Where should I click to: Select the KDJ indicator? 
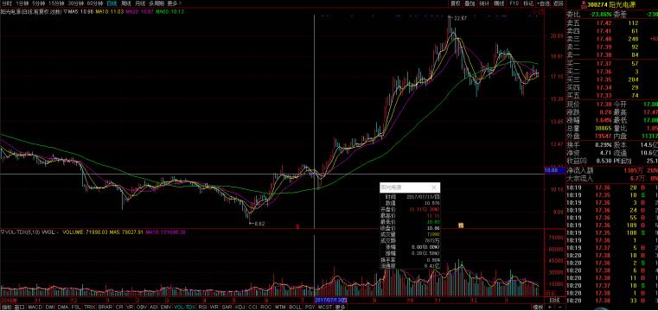(x=240, y=307)
